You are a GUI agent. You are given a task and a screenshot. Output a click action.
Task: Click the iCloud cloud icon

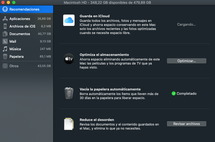[69, 20]
